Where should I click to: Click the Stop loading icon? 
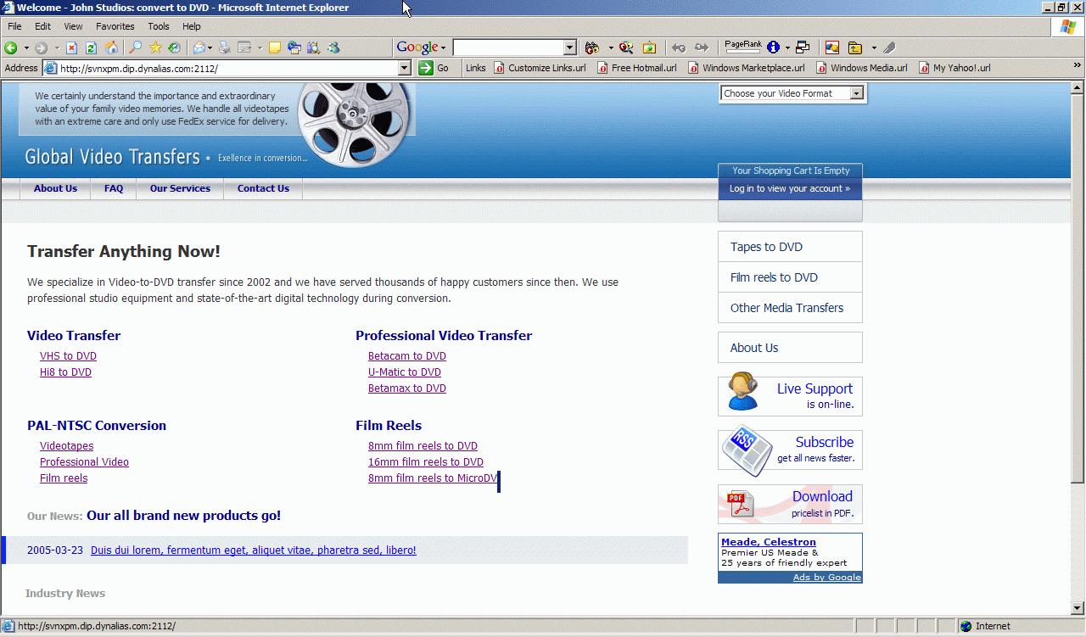click(x=72, y=47)
